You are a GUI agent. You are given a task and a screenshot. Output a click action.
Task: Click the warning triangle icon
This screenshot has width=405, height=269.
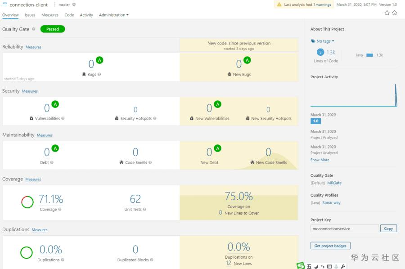(279, 4)
